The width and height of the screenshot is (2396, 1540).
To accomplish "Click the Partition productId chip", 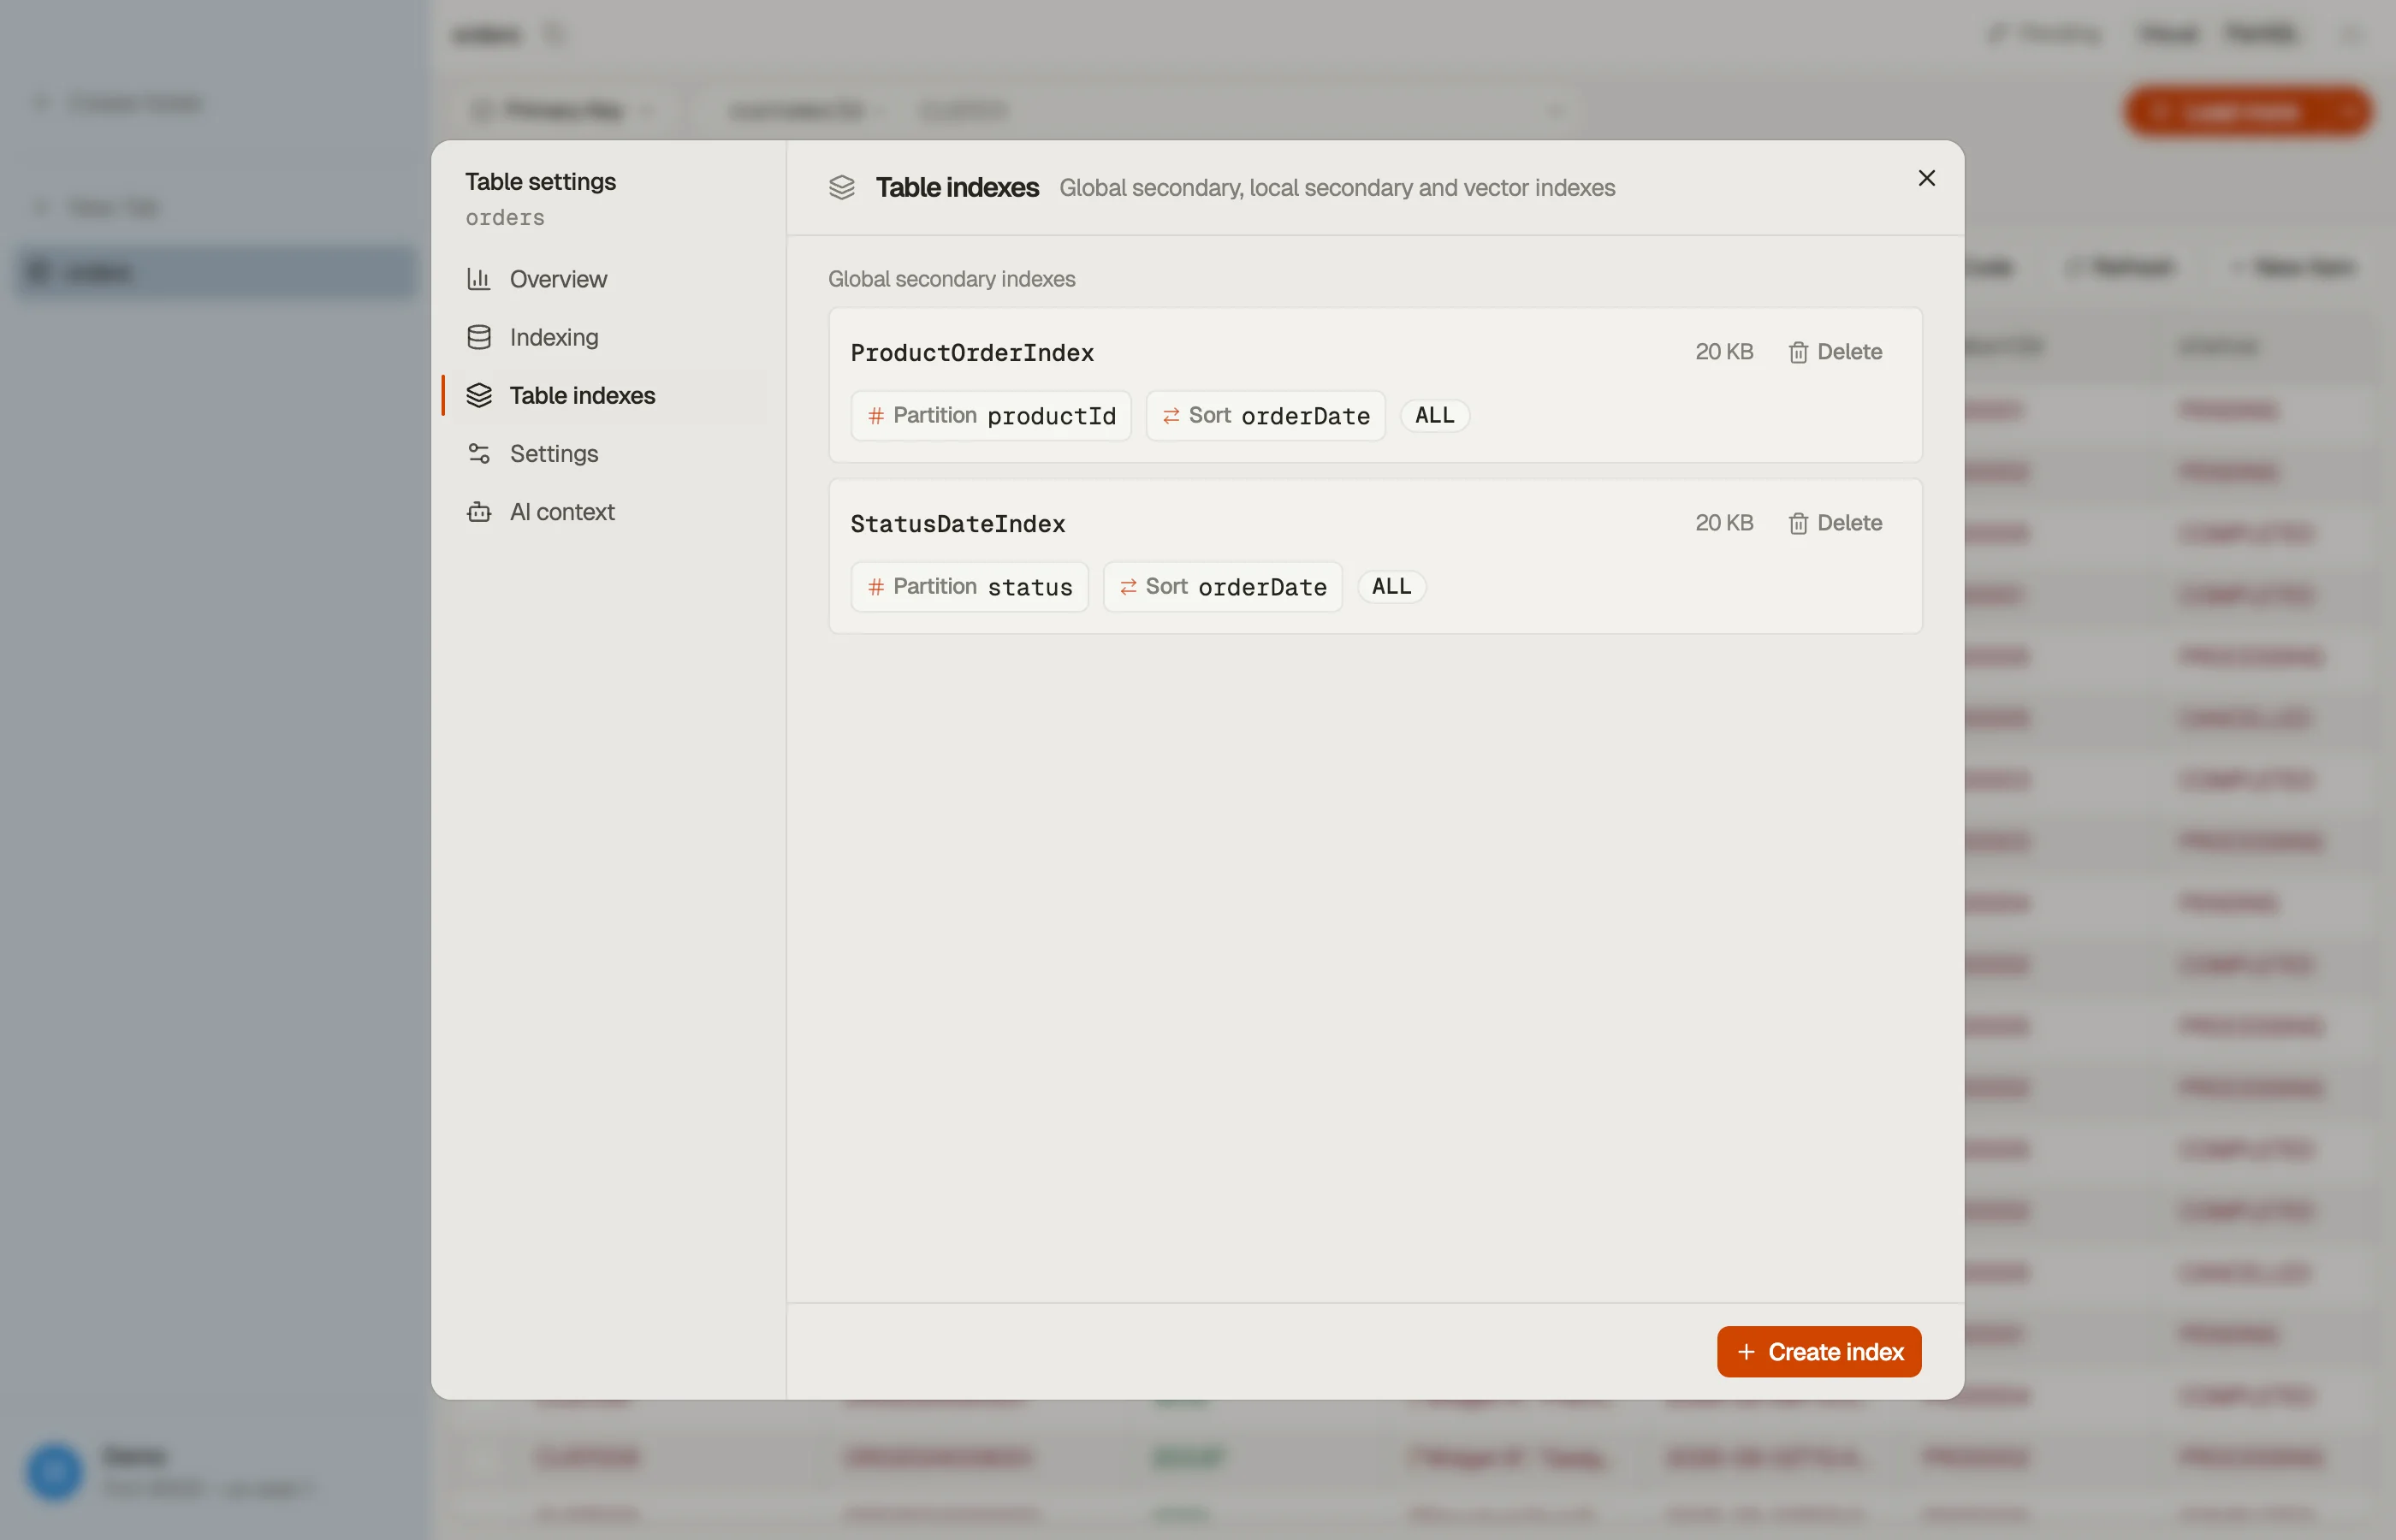I will (991, 415).
